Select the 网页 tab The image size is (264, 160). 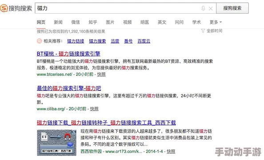(x=41, y=22)
